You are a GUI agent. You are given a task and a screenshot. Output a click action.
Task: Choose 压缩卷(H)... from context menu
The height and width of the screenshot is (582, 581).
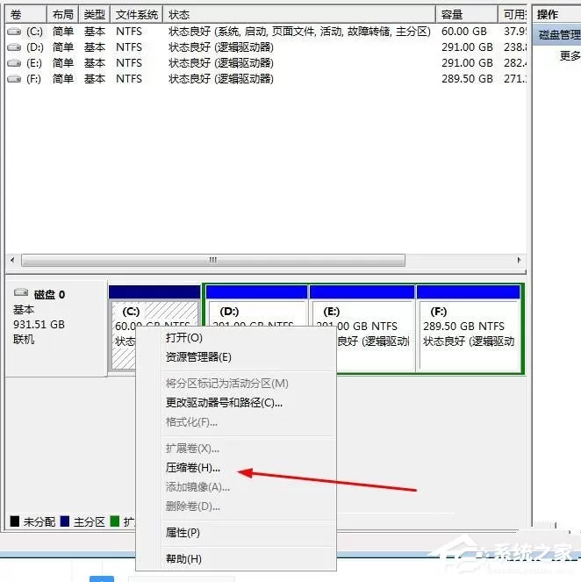coord(193,468)
